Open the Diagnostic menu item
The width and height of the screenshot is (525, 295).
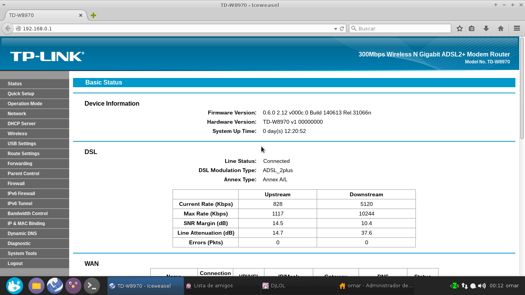(35, 244)
